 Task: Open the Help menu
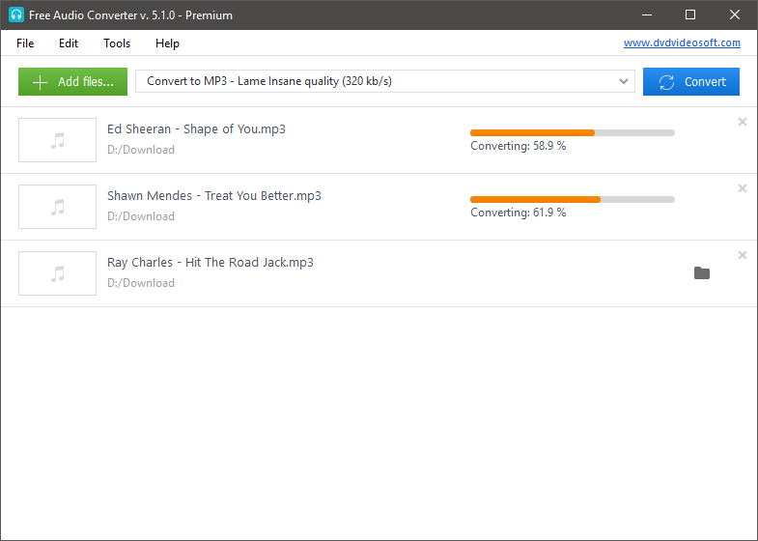167,43
